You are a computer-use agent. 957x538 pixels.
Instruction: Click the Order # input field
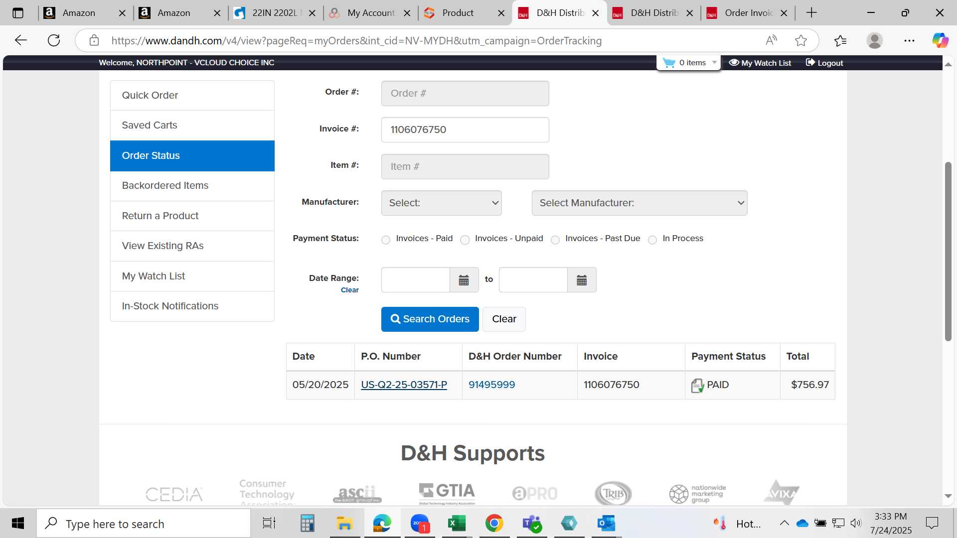click(x=465, y=94)
